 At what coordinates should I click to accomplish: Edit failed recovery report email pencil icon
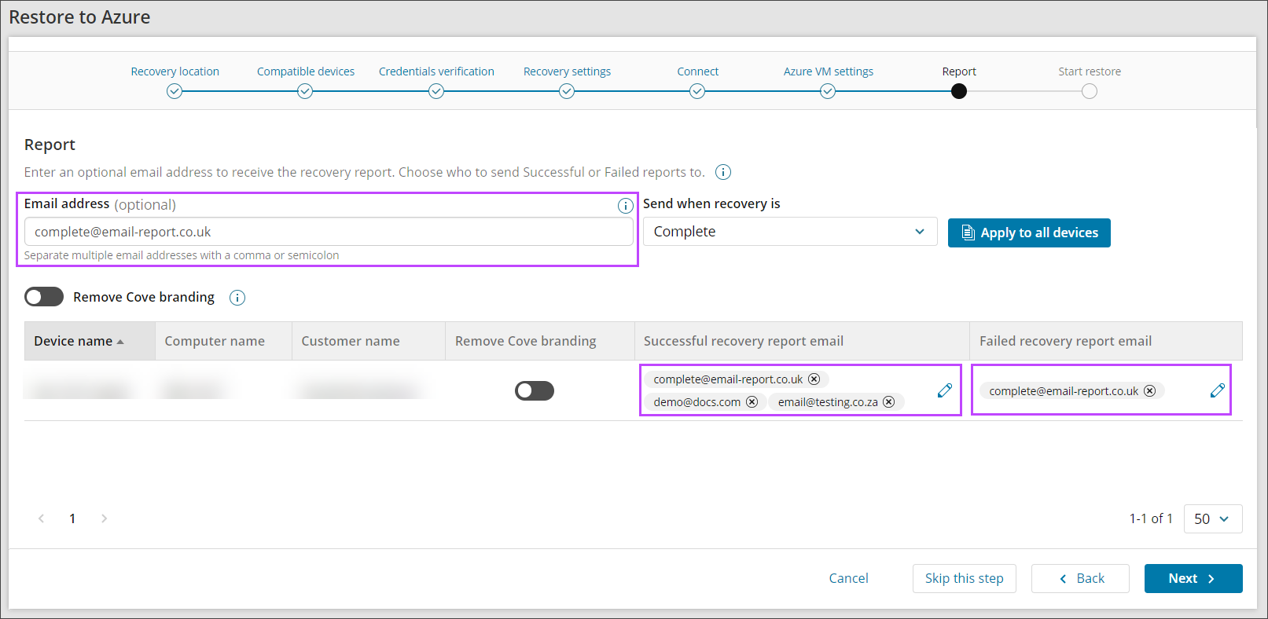[1217, 390]
